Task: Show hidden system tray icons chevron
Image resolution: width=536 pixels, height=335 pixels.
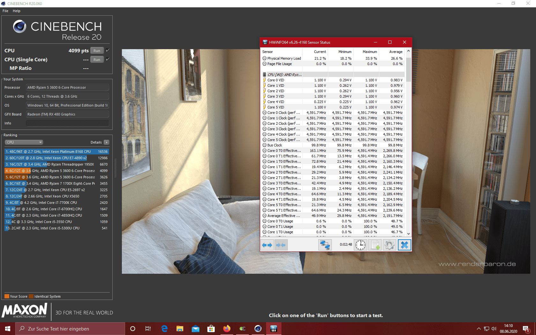Action: click(x=479, y=329)
